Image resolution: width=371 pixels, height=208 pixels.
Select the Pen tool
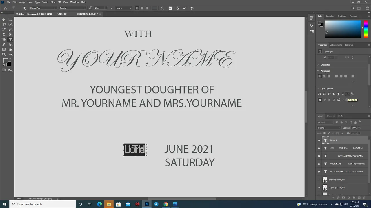tap(4, 44)
